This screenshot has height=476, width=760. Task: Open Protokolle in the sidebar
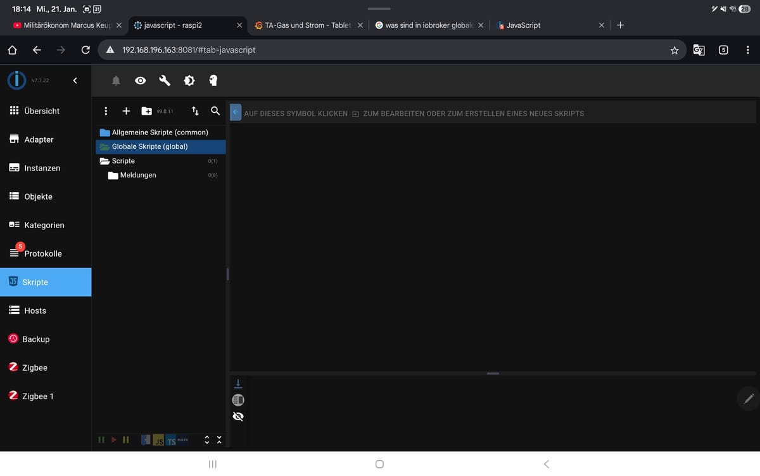[46, 254]
